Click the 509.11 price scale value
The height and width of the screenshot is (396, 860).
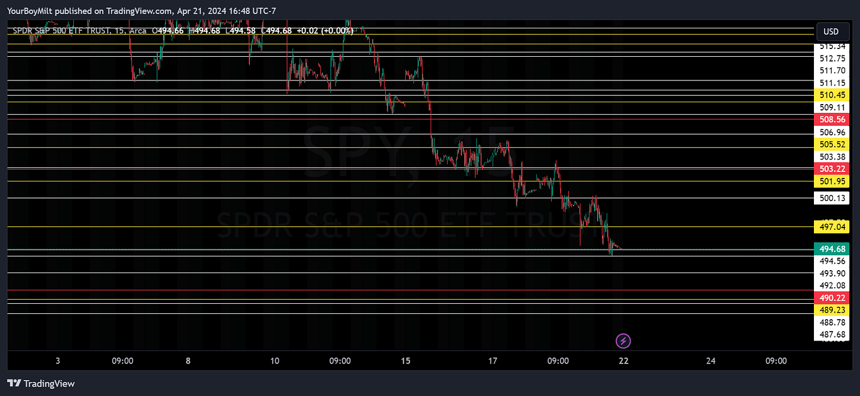(x=832, y=108)
